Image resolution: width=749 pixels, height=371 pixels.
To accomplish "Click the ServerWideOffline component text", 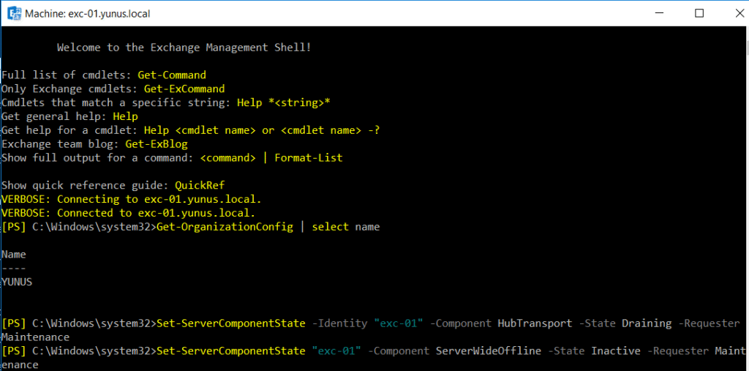I will [489, 351].
